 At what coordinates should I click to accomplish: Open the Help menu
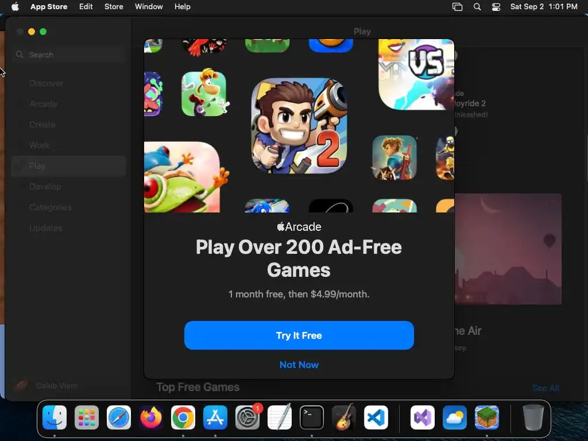click(x=182, y=6)
